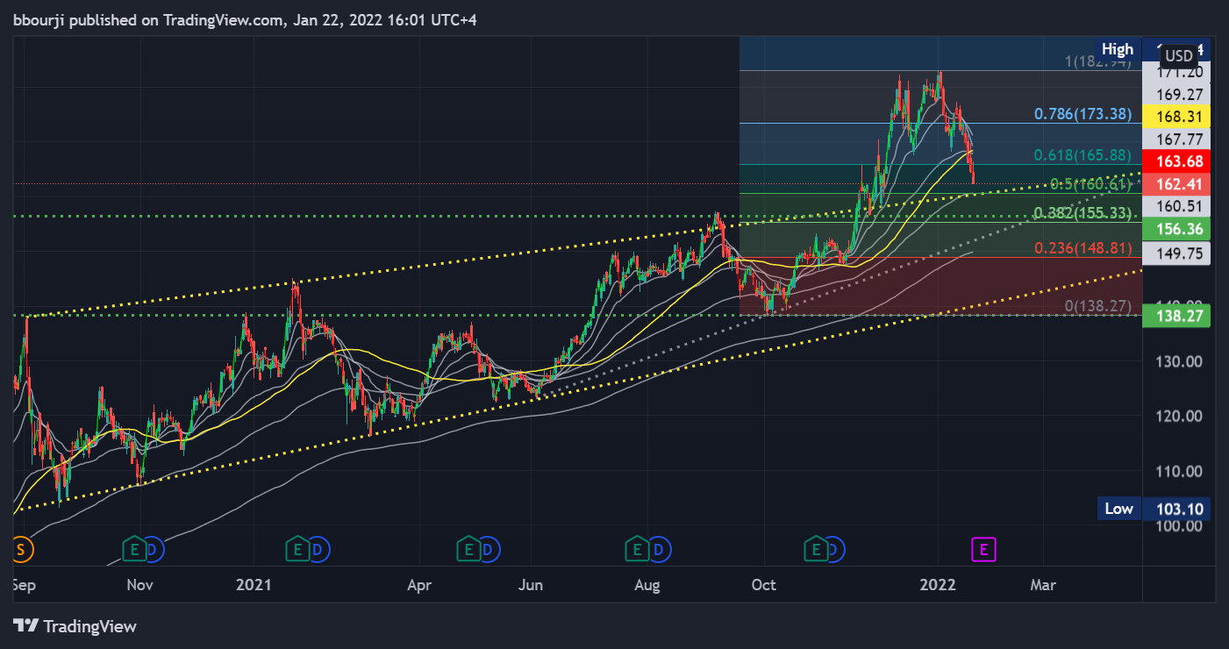Click the TradingView logo at bottom left
Screen dimensions: 1229x649
pos(75,626)
